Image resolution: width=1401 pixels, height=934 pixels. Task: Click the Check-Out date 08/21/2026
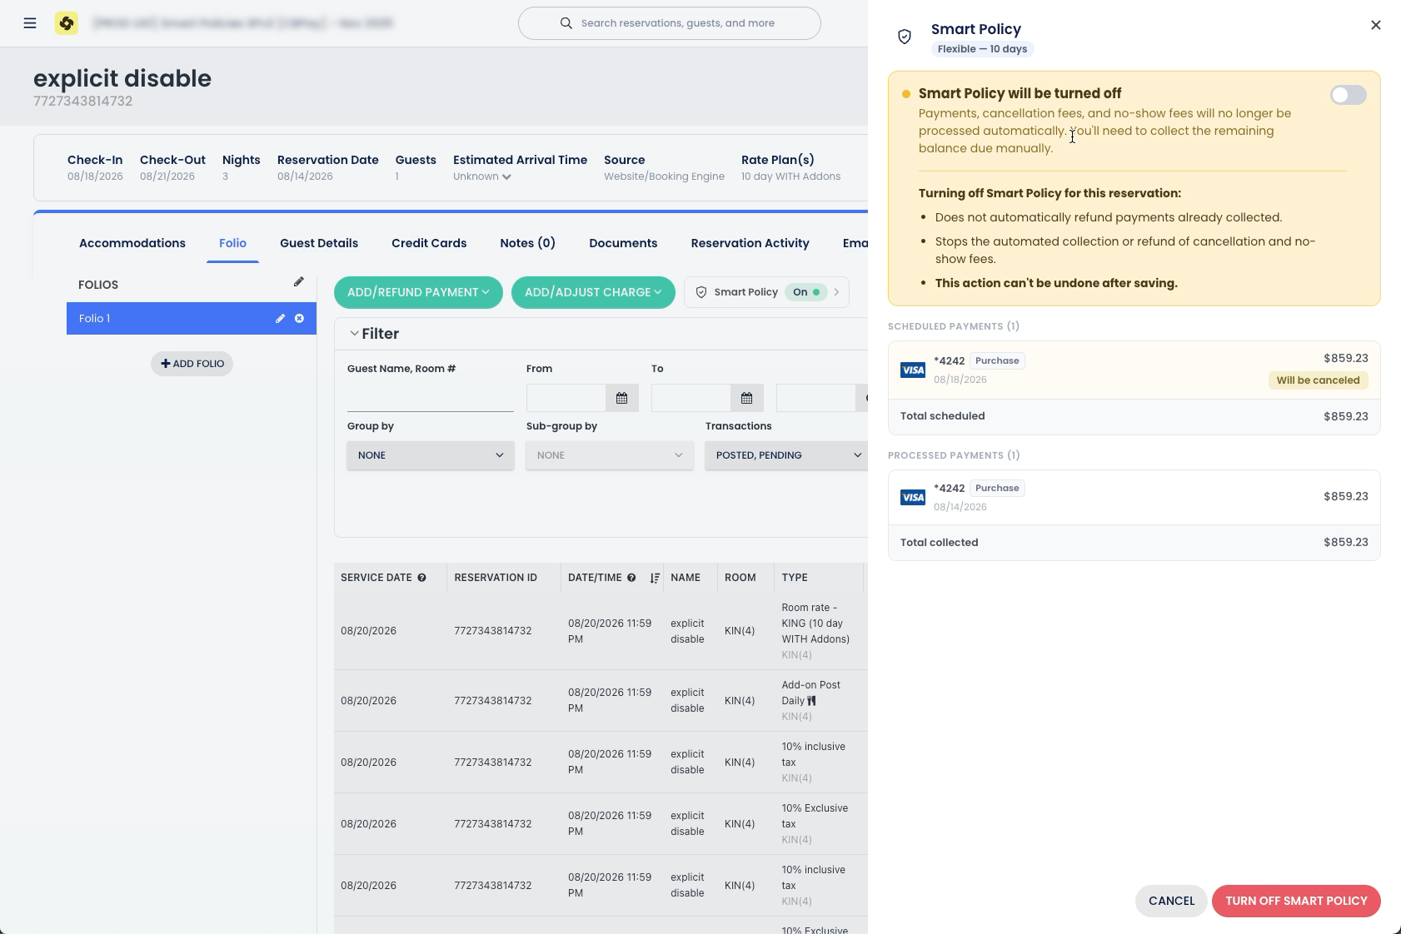pos(167,176)
